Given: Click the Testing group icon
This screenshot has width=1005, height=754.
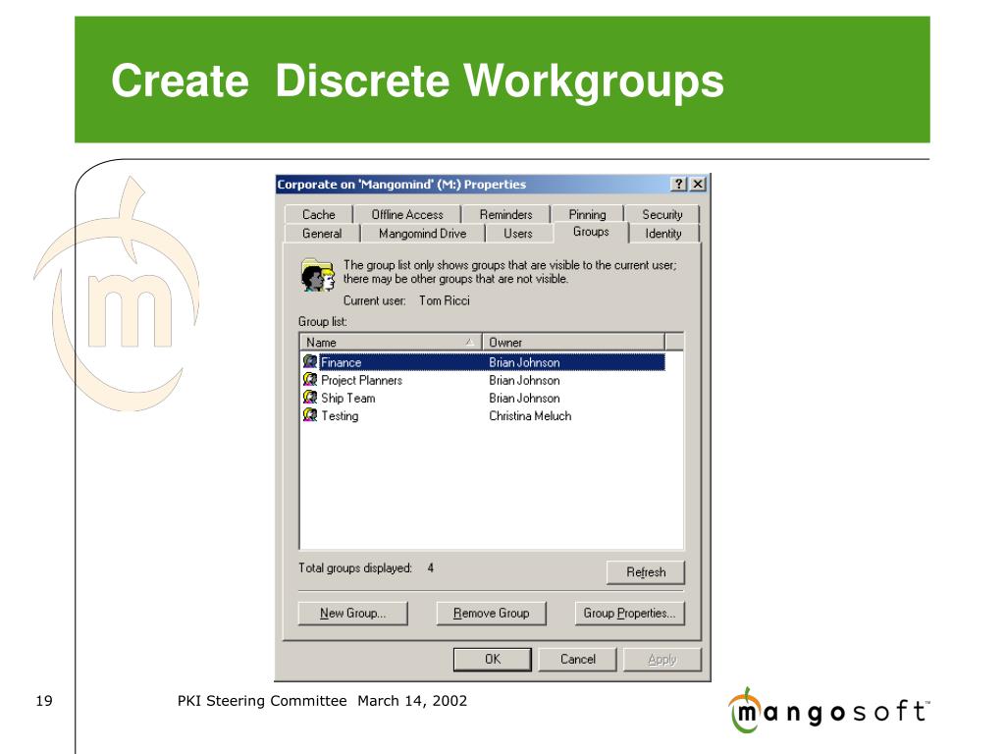Looking at the screenshot, I should pyautogui.click(x=310, y=415).
